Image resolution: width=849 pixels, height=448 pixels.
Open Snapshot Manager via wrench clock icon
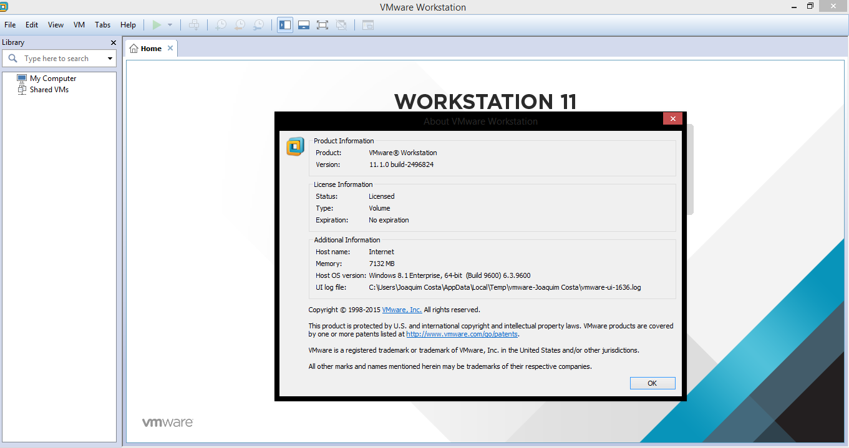click(258, 25)
